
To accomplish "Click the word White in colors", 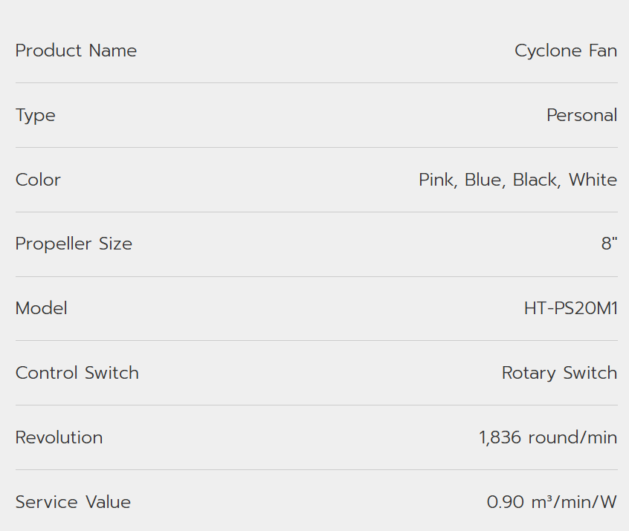I will tap(593, 180).
